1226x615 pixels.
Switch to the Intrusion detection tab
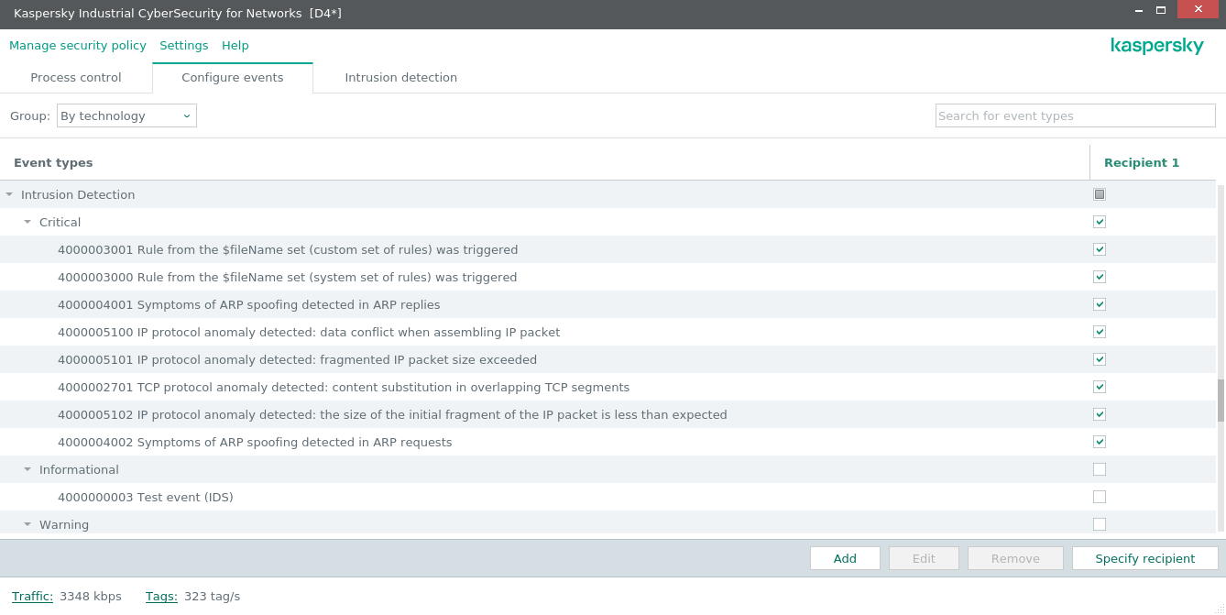400,78
